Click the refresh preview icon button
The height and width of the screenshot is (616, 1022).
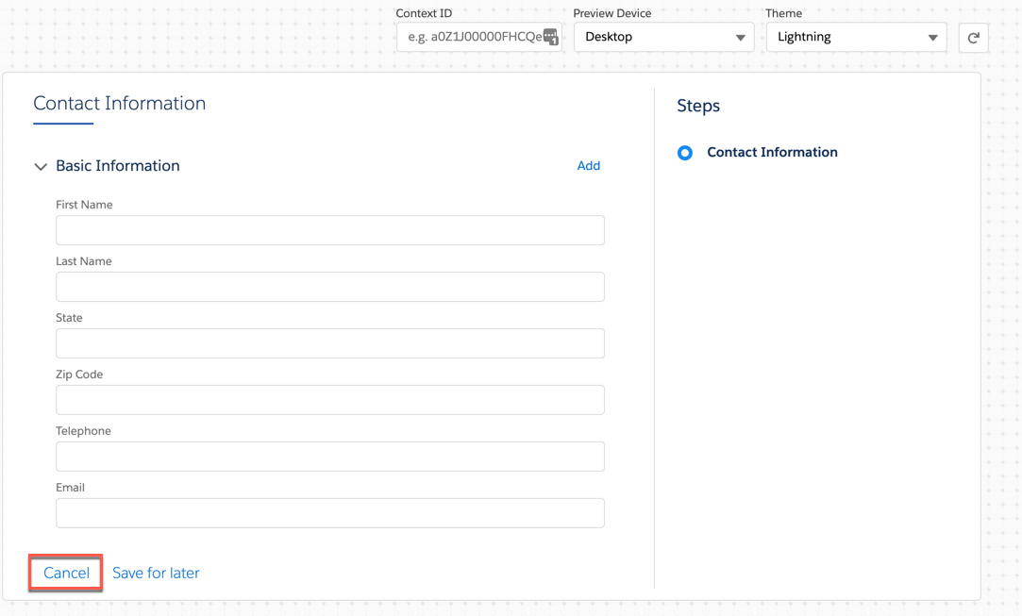[x=973, y=37]
